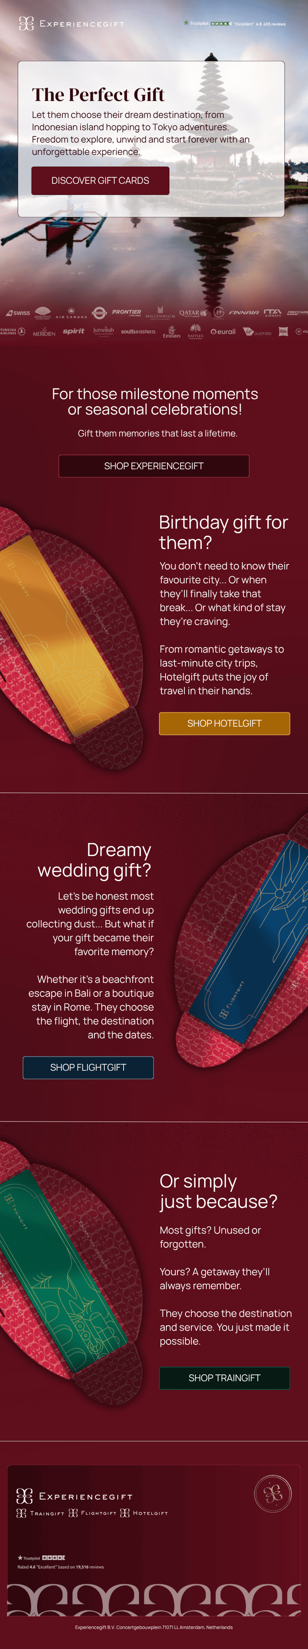
Task: Open the Traingift link in footer
Action: [x=40, y=1513]
